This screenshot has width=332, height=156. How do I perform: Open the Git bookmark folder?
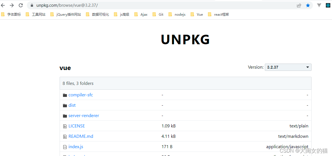pos(158,14)
